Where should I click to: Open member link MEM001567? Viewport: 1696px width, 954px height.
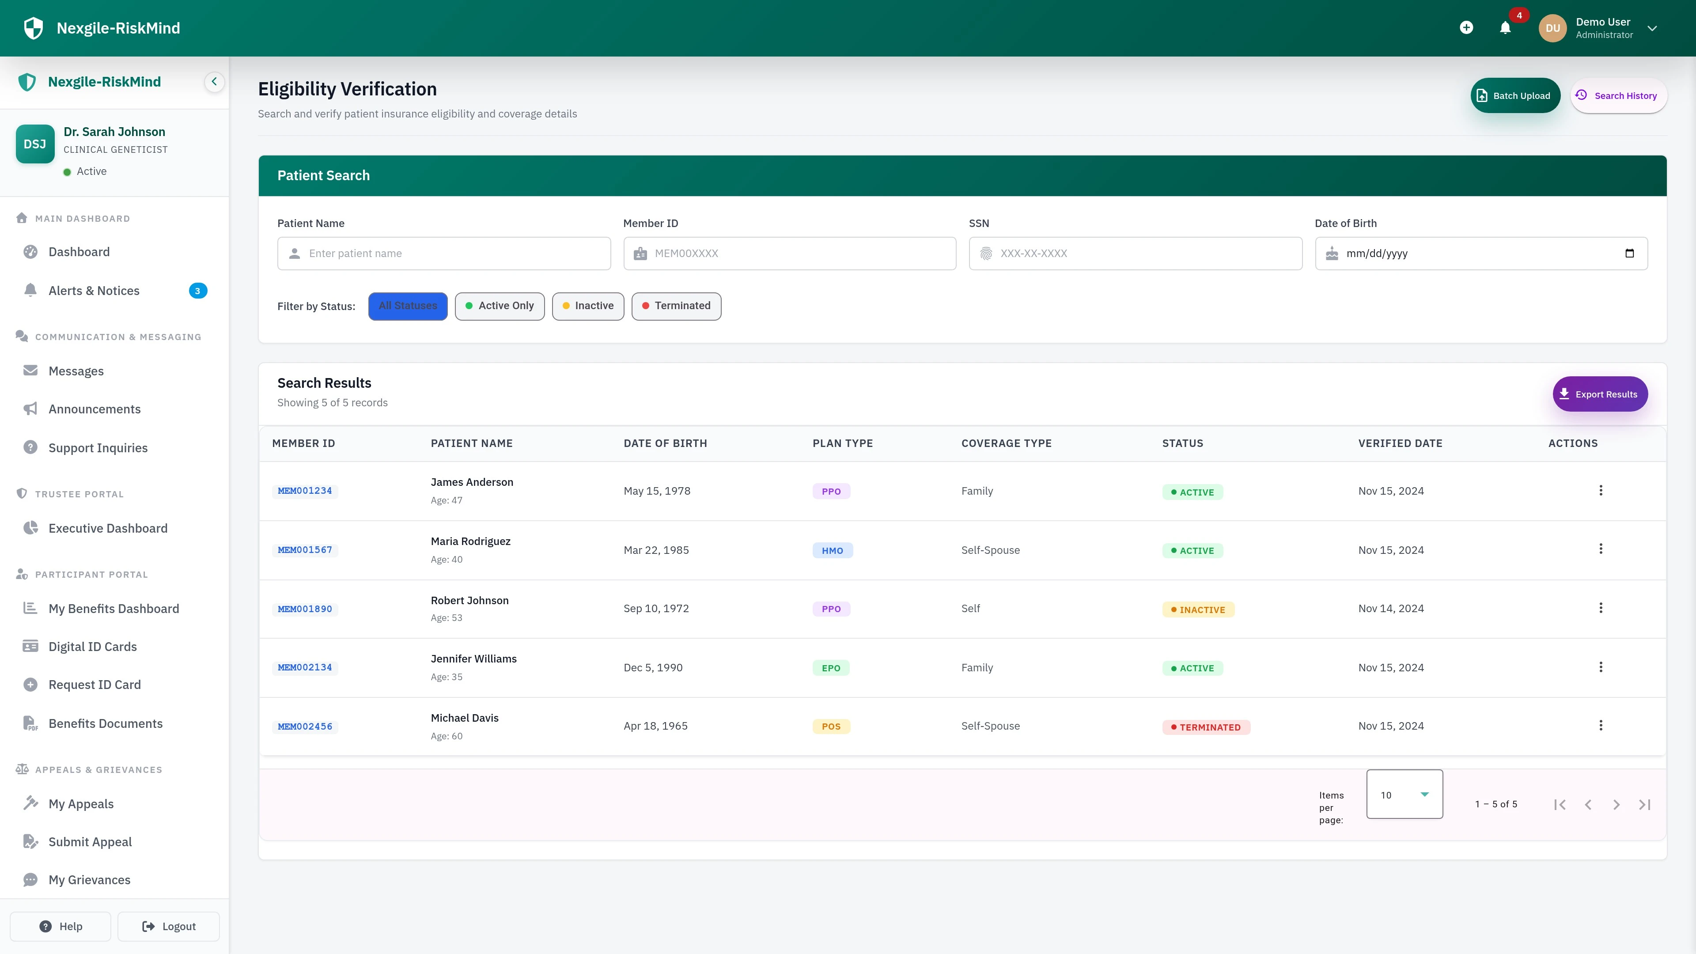(305, 550)
